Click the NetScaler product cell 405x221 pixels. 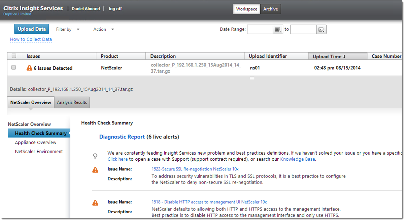pos(111,68)
